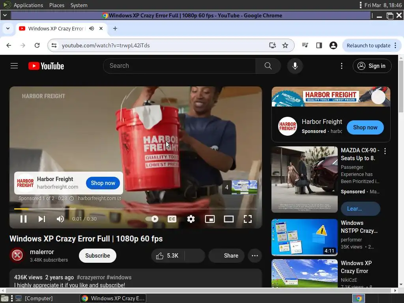Image resolution: width=404 pixels, height=303 pixels.
Task: Start voice search with microphone icon
Action: click(295, 66)
